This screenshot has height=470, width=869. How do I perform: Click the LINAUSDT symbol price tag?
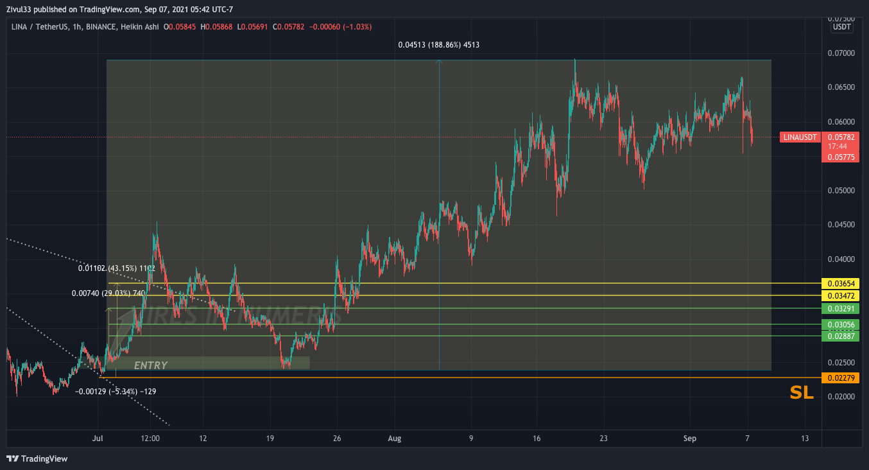pyautogui.click(x=800, y=137)
